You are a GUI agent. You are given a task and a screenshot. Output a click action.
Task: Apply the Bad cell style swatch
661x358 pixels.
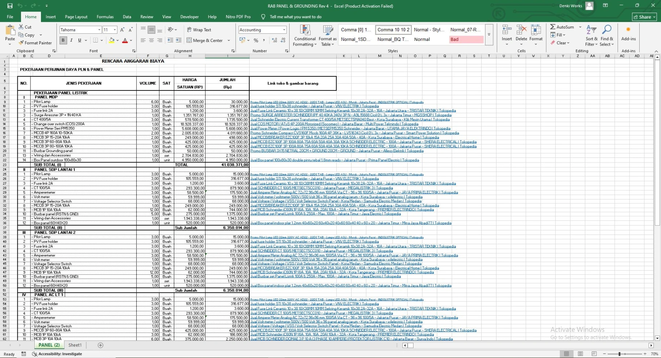pos(466,39)
